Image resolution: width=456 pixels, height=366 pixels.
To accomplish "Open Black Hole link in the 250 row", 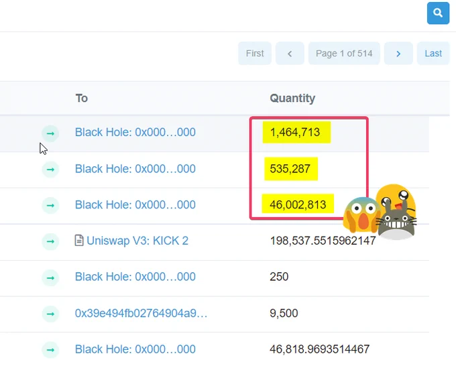I will 135,277.
